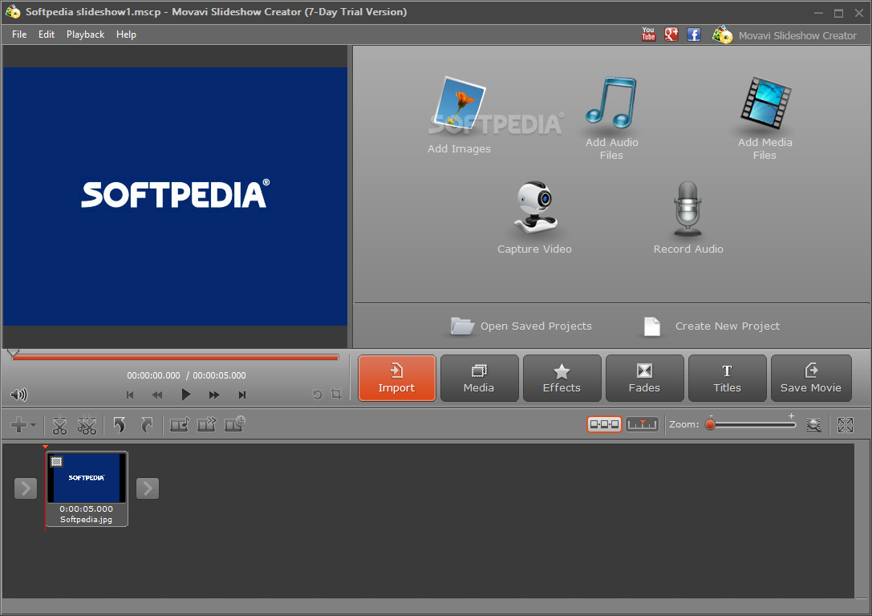Click Add Audio Files icon
872x616 pixels.
[611, 103]
